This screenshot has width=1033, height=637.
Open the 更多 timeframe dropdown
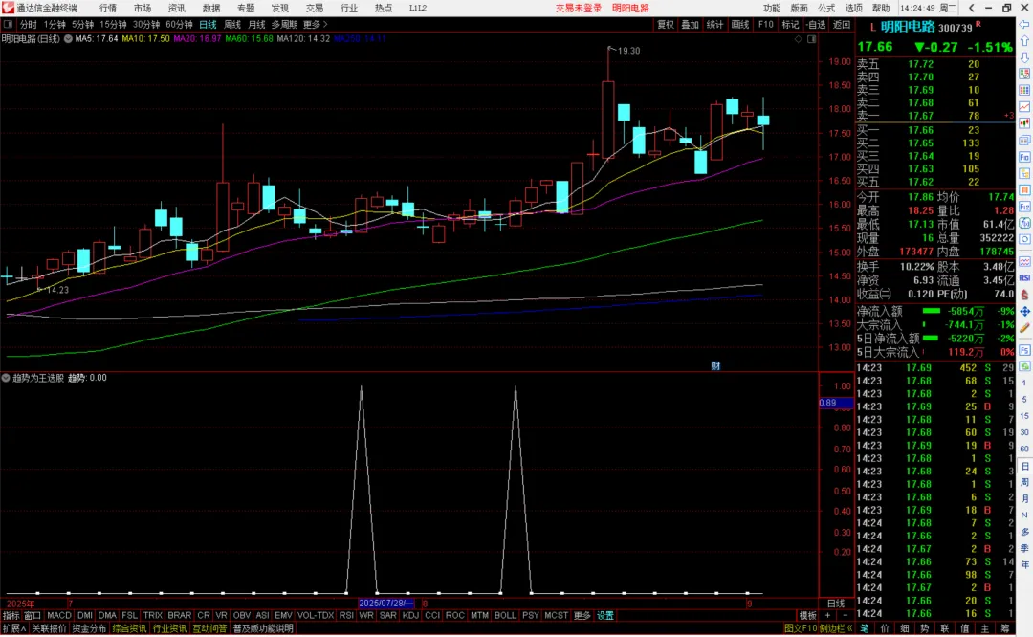pos(315,24)
